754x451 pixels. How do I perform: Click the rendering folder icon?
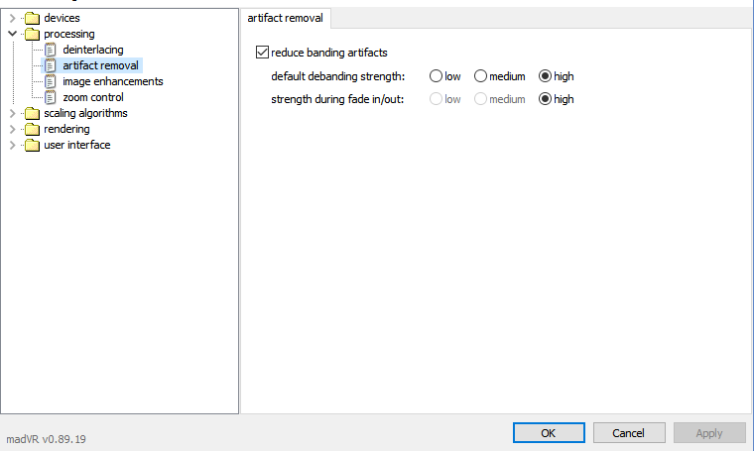(x=32, y=129)
